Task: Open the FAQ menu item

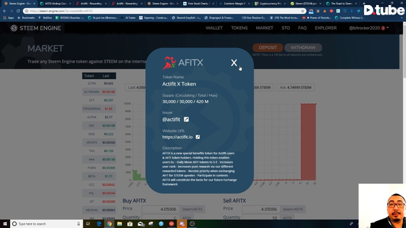Action: (302, 28)
